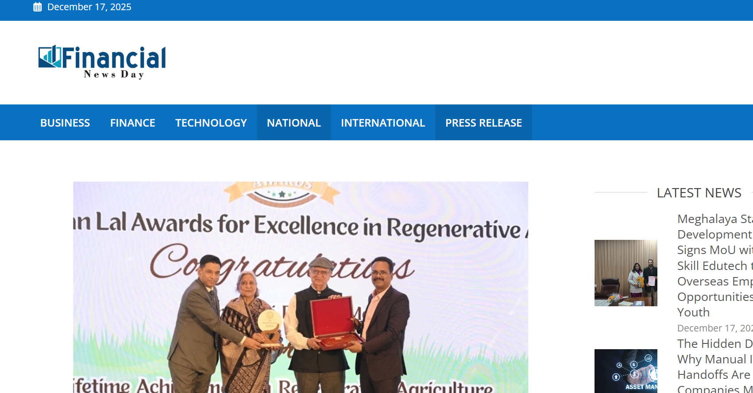This screenshot has height=393, width=753.
Task: Click the bar-chart emblem in site logo
Action: coord(49,57)
